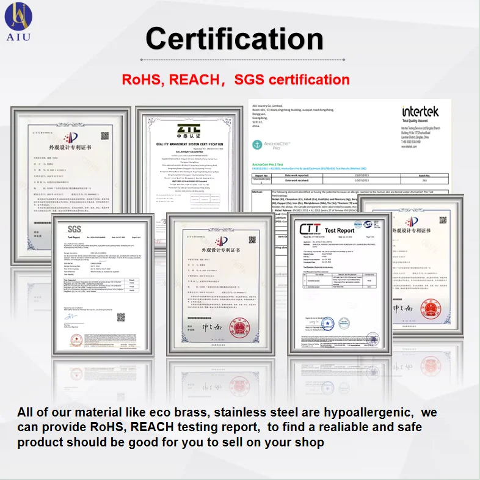Click the AIU brand logo

[18, 22]
